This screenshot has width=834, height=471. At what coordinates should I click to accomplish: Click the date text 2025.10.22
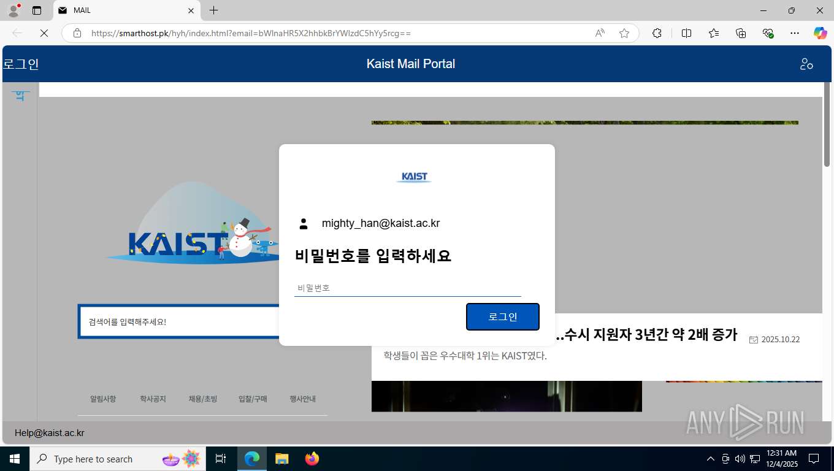pyautogui.click(x=781, y=340)
